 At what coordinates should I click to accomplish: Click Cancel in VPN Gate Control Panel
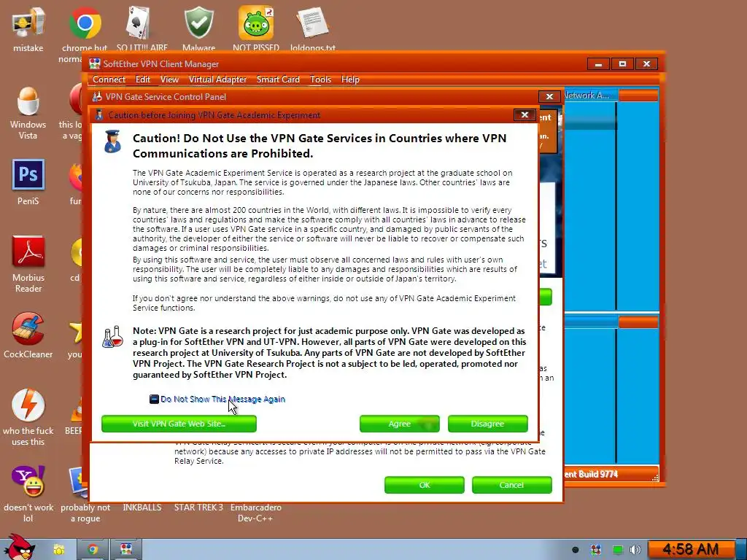point(511,485)
